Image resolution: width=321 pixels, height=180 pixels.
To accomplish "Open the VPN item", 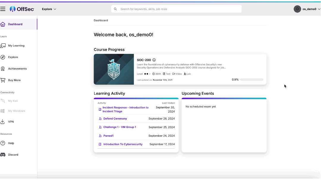I will [11, 122].
